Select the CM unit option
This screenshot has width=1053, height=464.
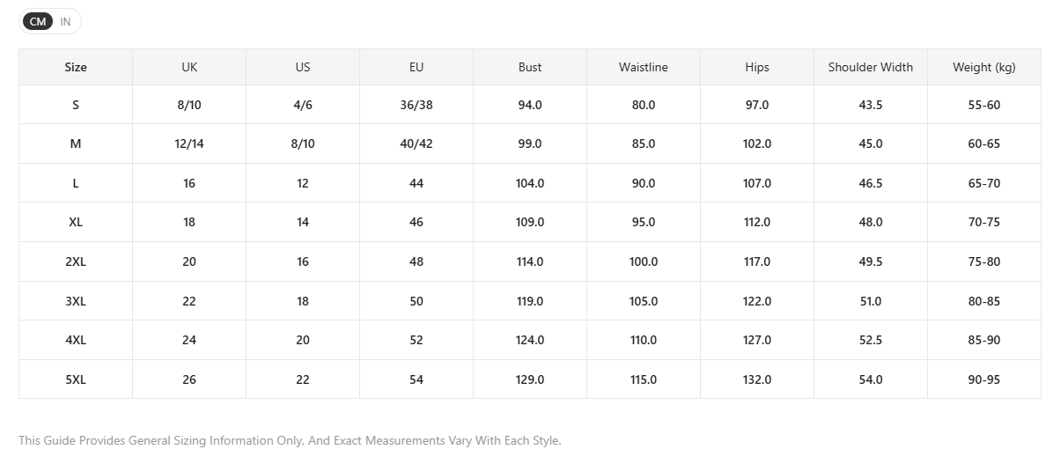pos(38,21)
